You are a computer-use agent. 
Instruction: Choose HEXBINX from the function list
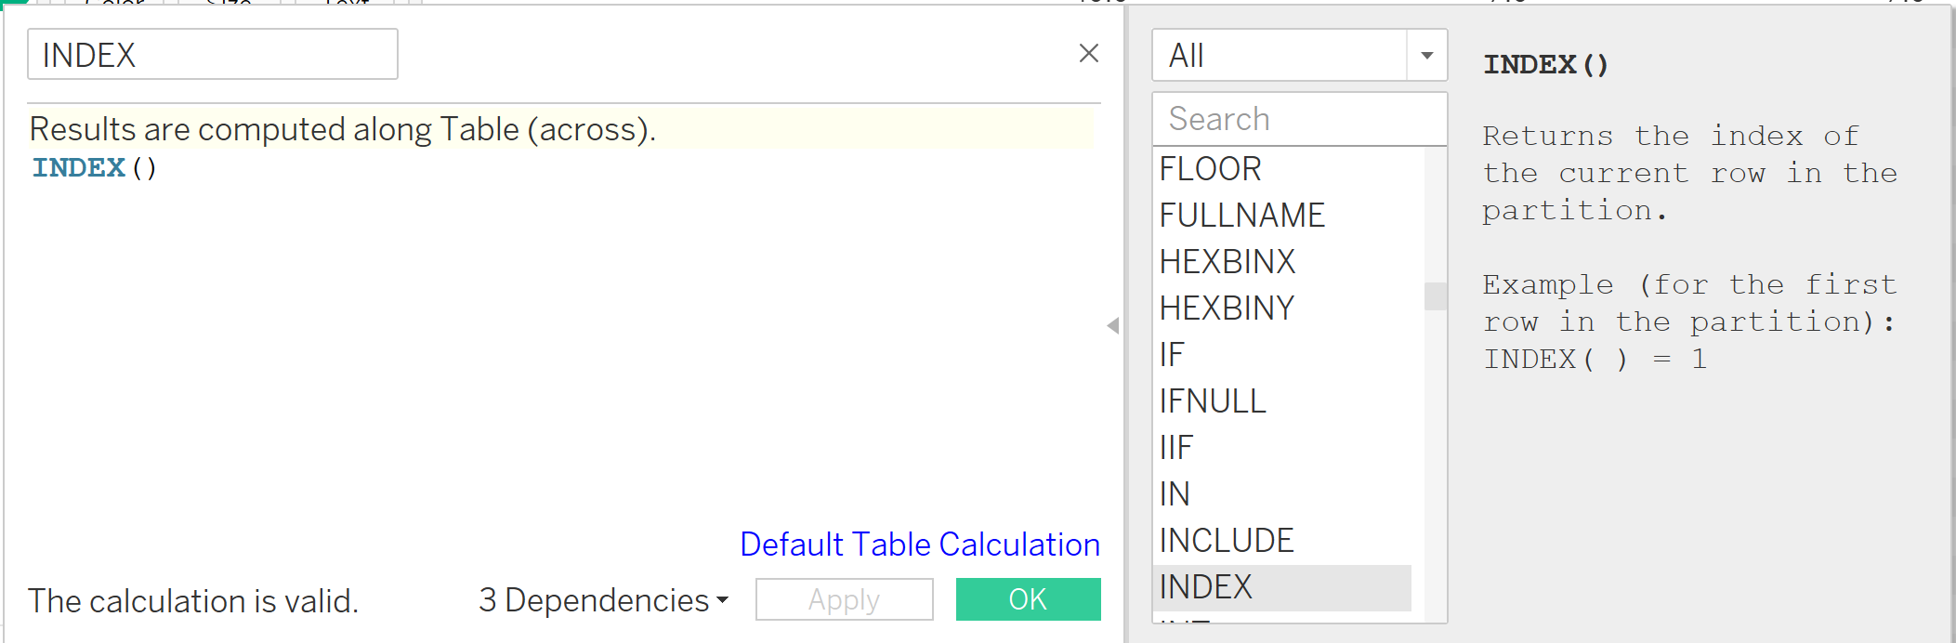pos(1227,262)
